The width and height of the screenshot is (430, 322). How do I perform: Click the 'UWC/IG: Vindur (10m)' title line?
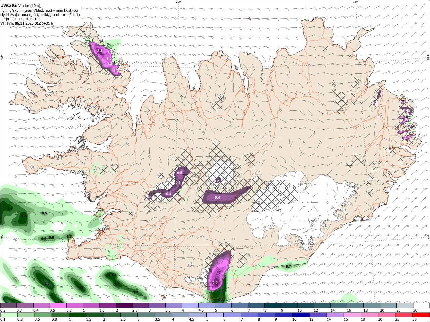[21, 6]
